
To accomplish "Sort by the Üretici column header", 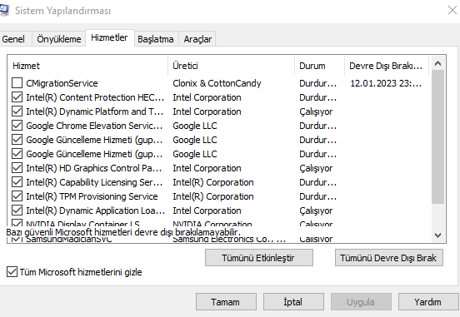I will tap(232, 66).
